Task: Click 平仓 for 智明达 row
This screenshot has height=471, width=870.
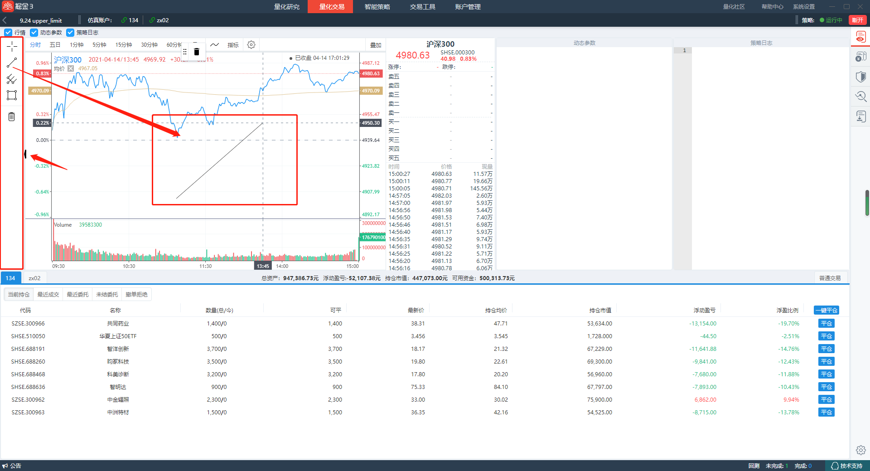Action: (x=826, y=387)
